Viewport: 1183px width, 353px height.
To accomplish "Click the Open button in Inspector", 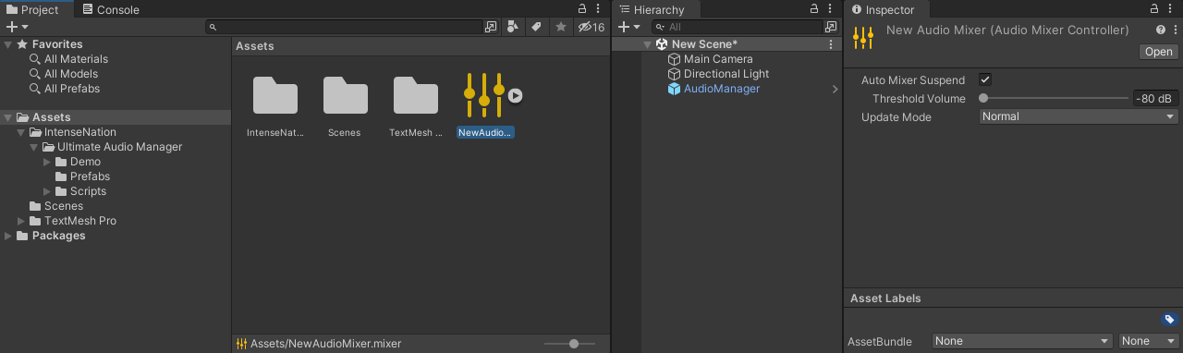I will pyautogui.click(x=1158, y=52).
